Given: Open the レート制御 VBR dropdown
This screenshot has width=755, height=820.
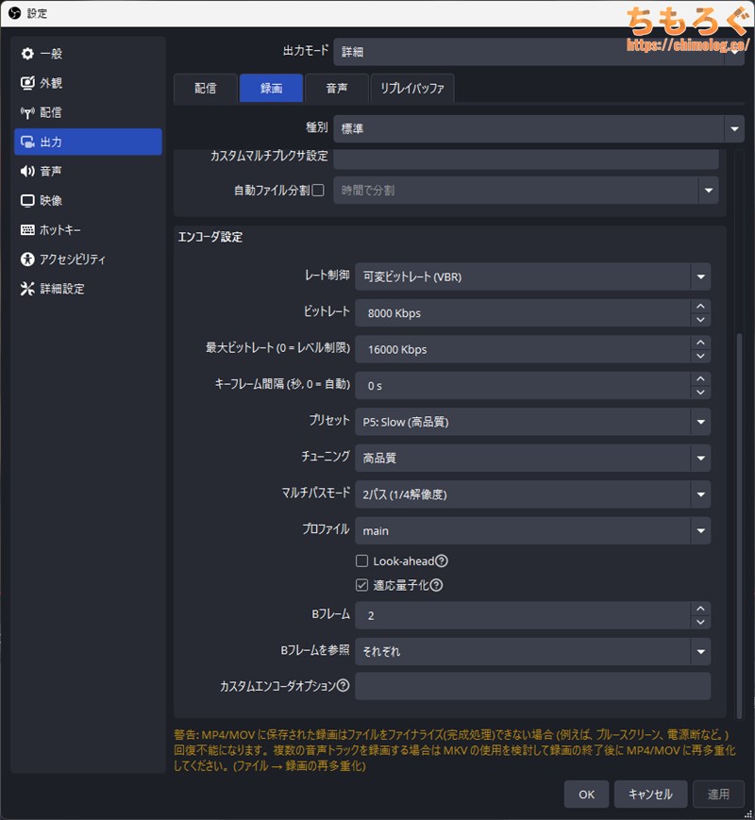Looking at the screenshot, I should pyautogui.click(x=532, y=276).
